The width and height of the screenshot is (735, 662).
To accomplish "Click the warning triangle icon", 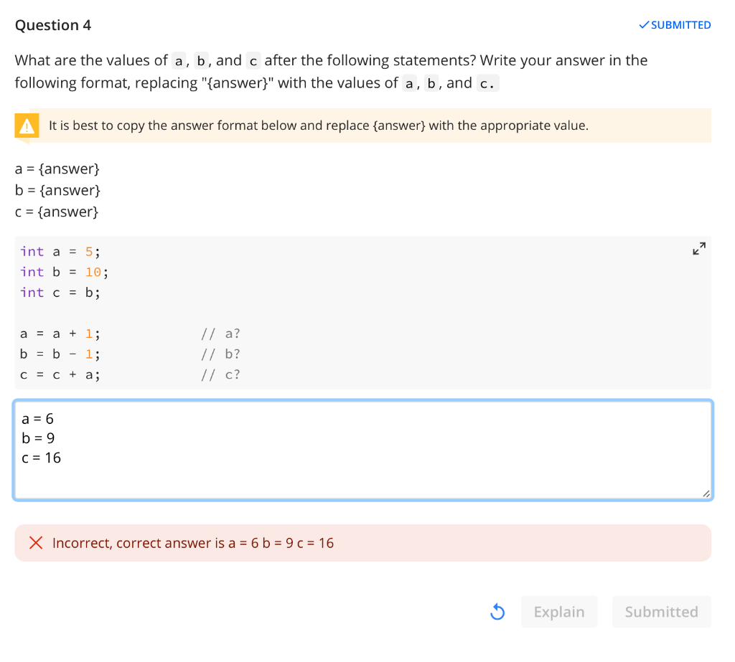I will coord(27,126).
